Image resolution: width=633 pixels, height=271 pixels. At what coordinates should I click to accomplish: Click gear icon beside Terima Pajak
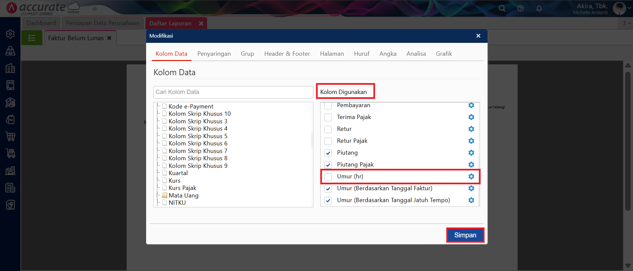coord(471,117)
